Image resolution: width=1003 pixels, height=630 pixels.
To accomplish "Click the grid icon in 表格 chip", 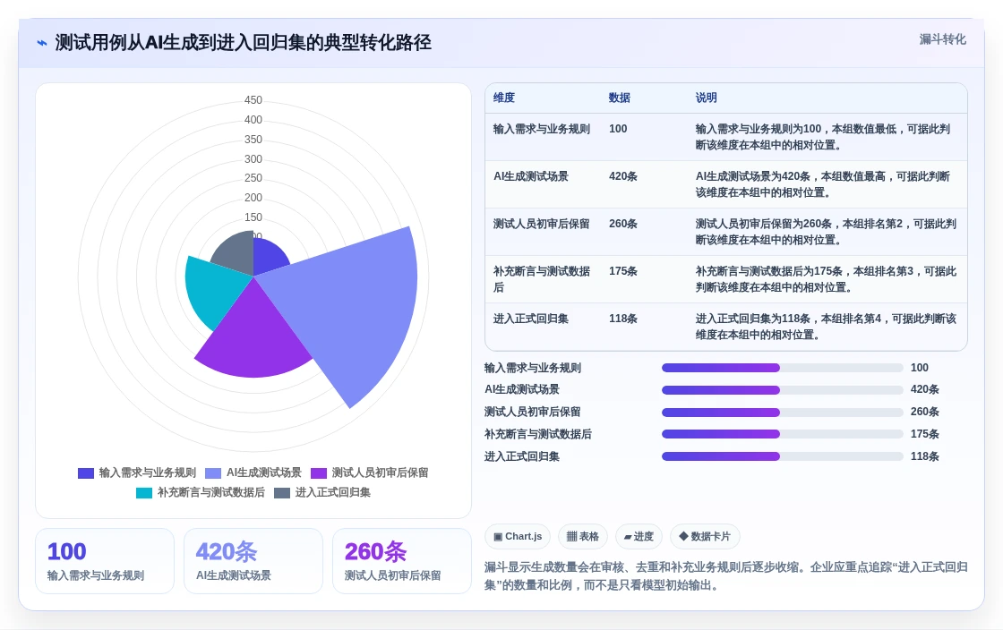I will coord(572,537).
